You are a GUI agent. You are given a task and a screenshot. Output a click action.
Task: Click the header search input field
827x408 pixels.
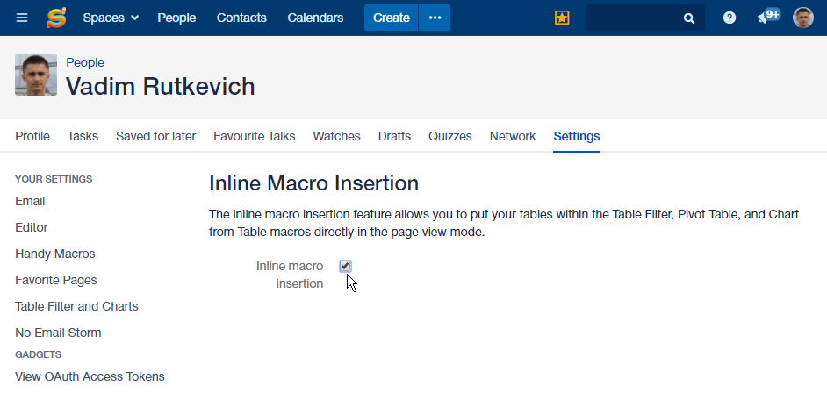(634, 18)
